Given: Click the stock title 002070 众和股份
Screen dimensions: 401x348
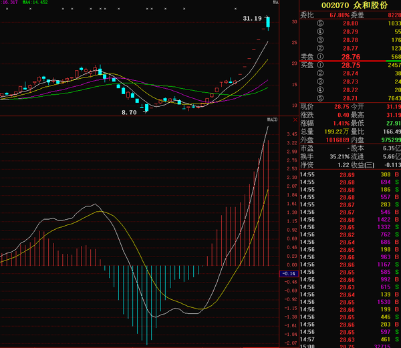Looking at the screenshot, I should point(354,5).
